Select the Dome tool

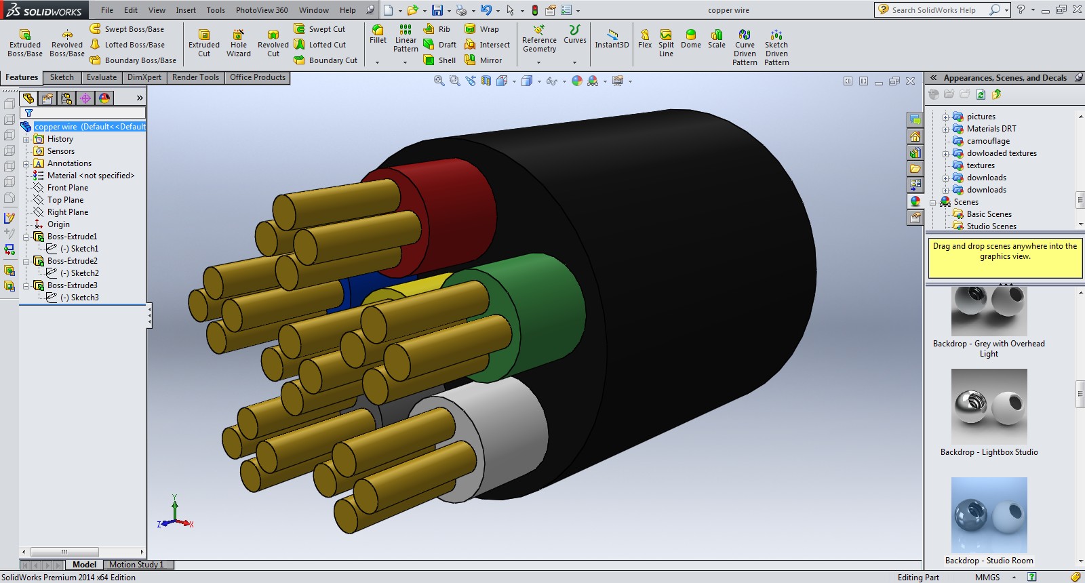(691, 39)
